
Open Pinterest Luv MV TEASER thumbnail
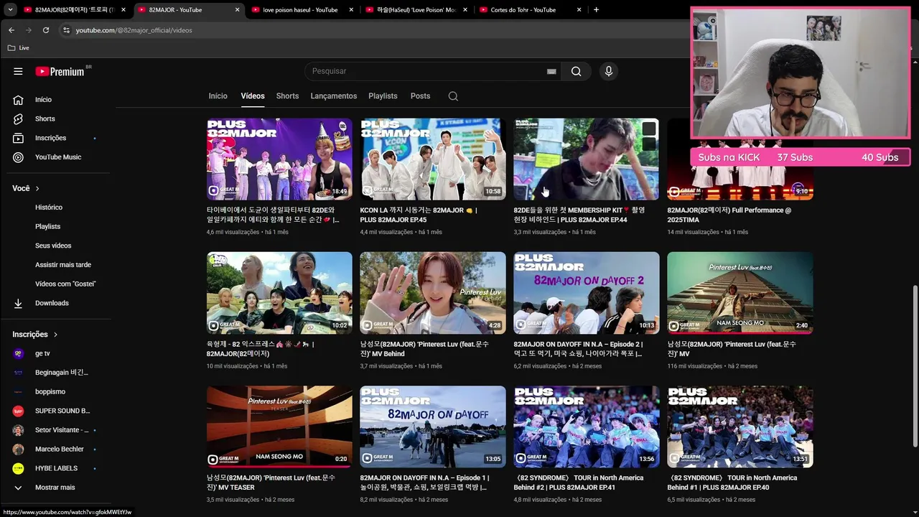279,427
